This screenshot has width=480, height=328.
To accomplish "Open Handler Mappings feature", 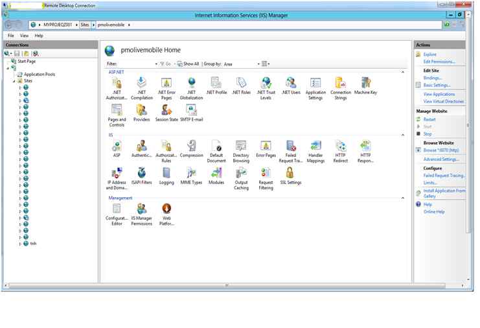I will click(x=315, y=152).
